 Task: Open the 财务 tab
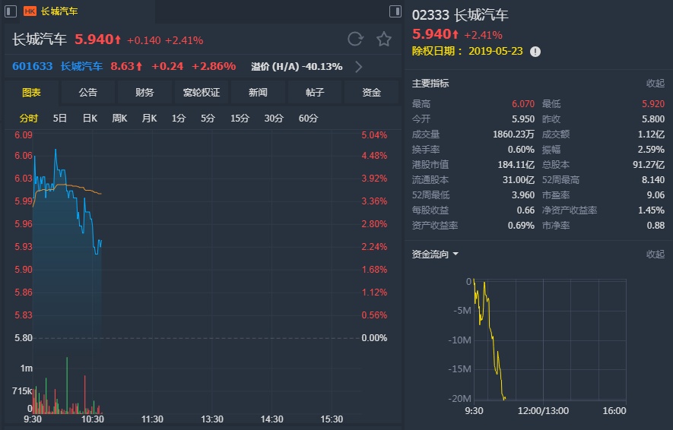coord(144,93)
